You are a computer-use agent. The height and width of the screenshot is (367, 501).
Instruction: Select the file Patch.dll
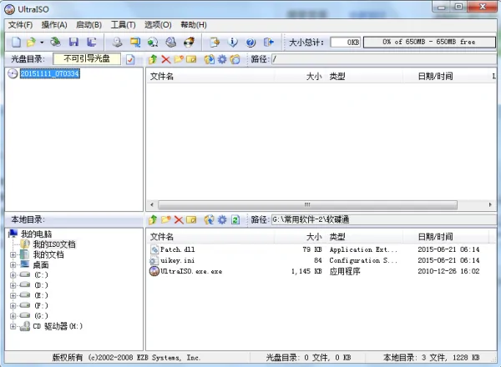177,249
